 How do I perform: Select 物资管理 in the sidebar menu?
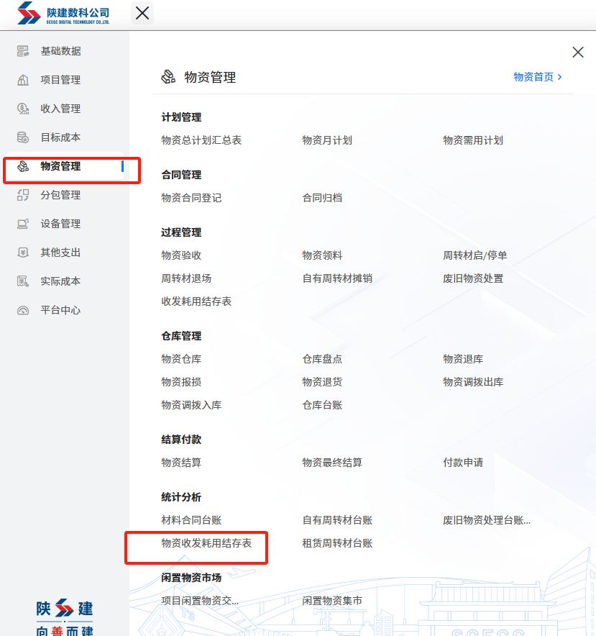(60, 166)
